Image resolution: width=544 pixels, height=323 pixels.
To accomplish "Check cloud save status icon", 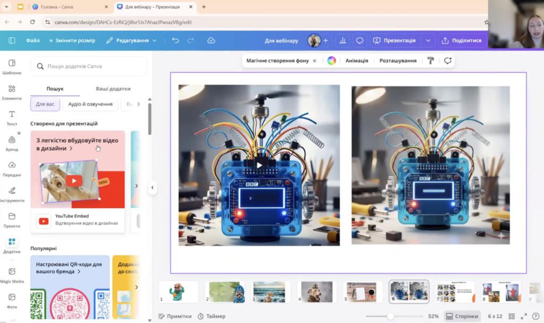I will pos(211,40).
